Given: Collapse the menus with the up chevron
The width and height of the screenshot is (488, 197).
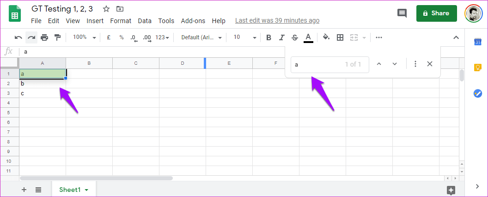Looking at the screenshot, I should click(x=456, y=37).
